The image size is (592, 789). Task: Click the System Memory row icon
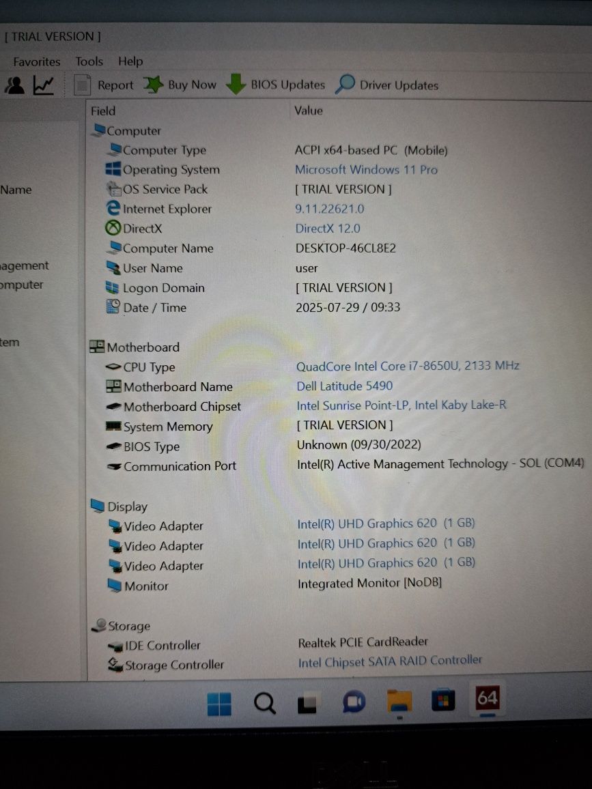[x=114, y=426]
